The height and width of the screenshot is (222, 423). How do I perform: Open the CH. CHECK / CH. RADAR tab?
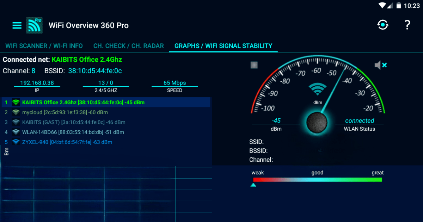(128, 46)
